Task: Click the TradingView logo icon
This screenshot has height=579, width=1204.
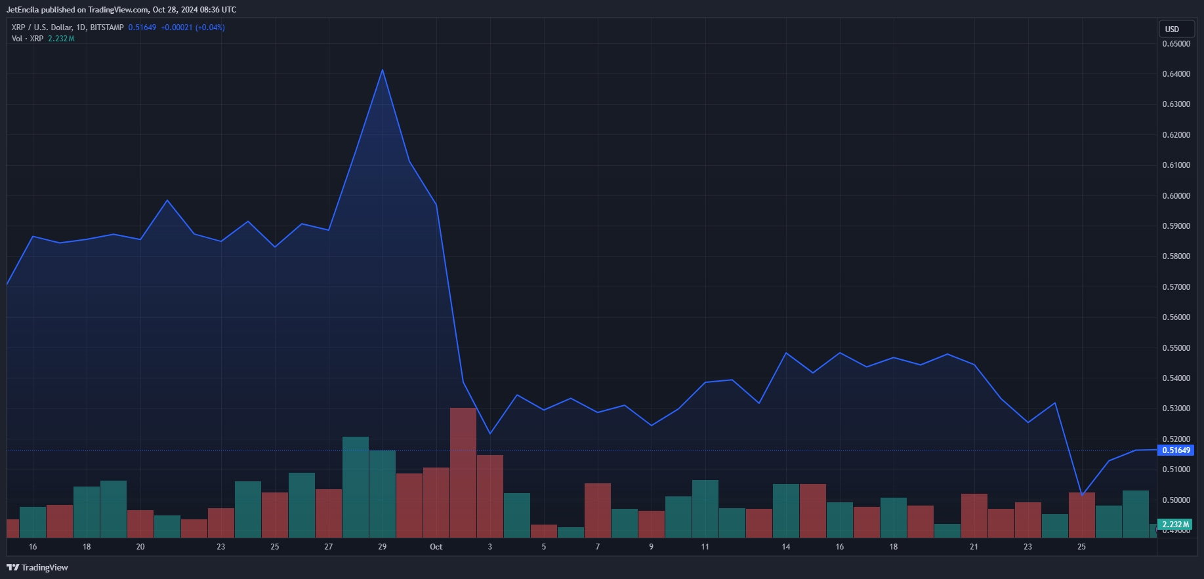Action: coord(12,567)
